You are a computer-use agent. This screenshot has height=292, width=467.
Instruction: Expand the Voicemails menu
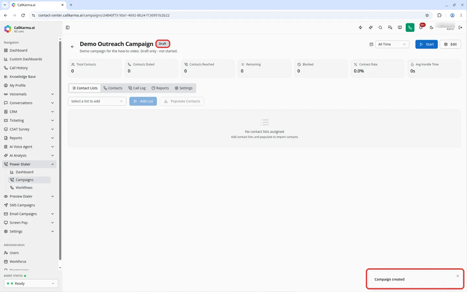(29, 94)
